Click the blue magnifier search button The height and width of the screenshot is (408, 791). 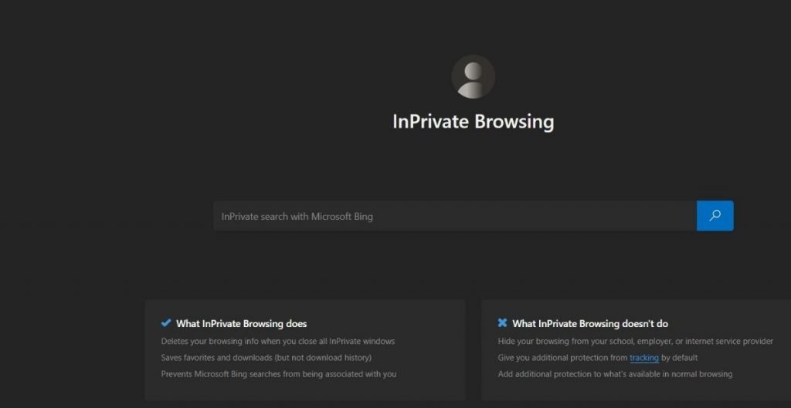coord(715,216)
